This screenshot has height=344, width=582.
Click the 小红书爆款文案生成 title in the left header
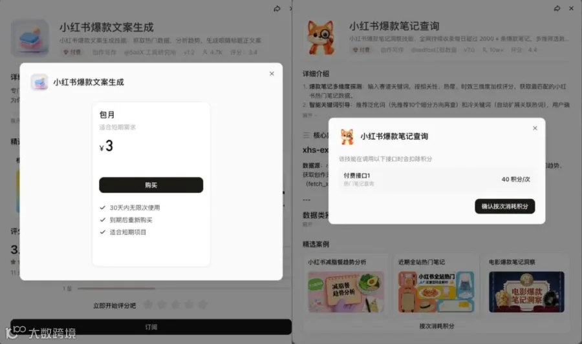tap(107, 27)
